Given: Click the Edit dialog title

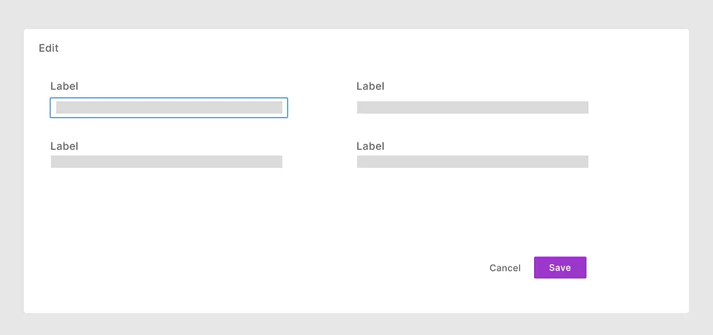Looking at the screenshot, I should click(49, 48).
